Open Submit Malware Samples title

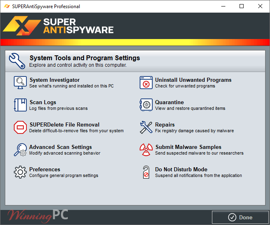click(x=188, y=147)
